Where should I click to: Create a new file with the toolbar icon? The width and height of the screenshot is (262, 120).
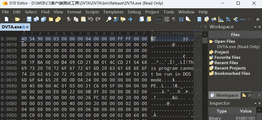pyautogui.click(x=6, y=19)
